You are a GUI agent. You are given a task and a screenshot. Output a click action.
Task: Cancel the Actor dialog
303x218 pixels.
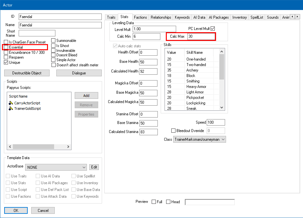point(43,211)
